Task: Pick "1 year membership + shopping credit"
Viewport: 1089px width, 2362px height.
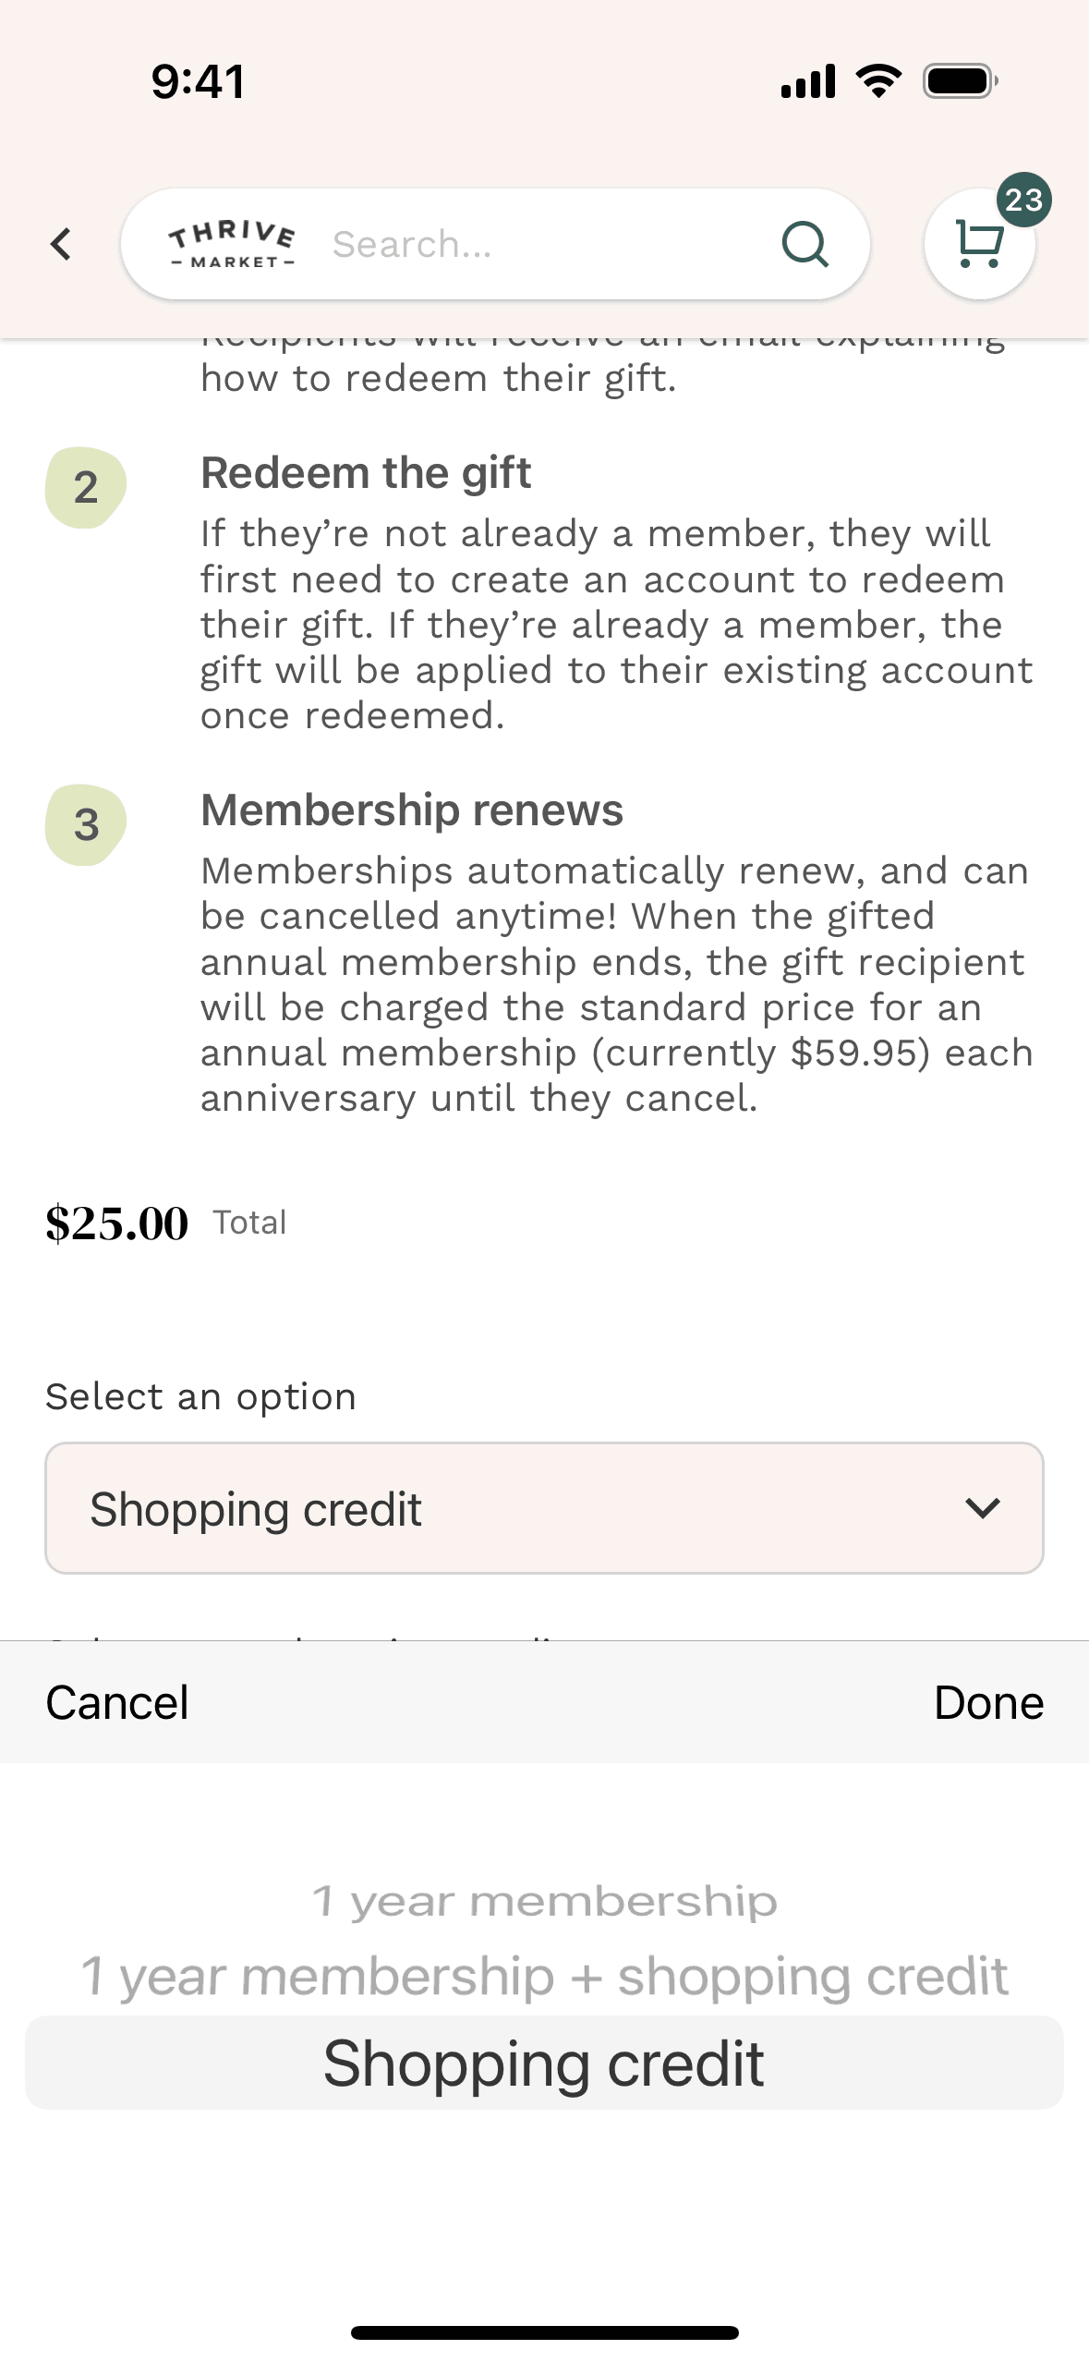Action: (544, 1977)
